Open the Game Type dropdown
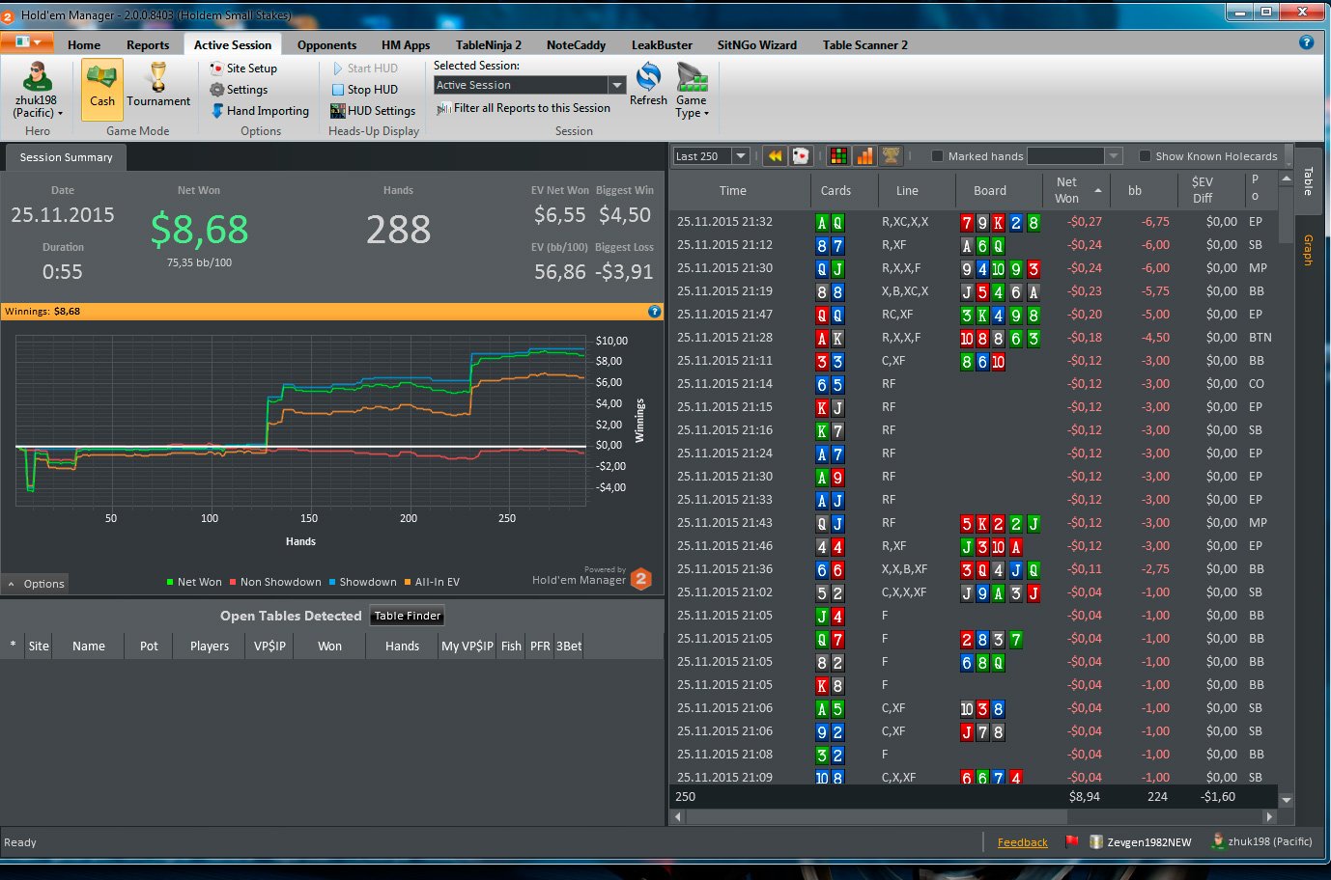 [x=692, y=90]
